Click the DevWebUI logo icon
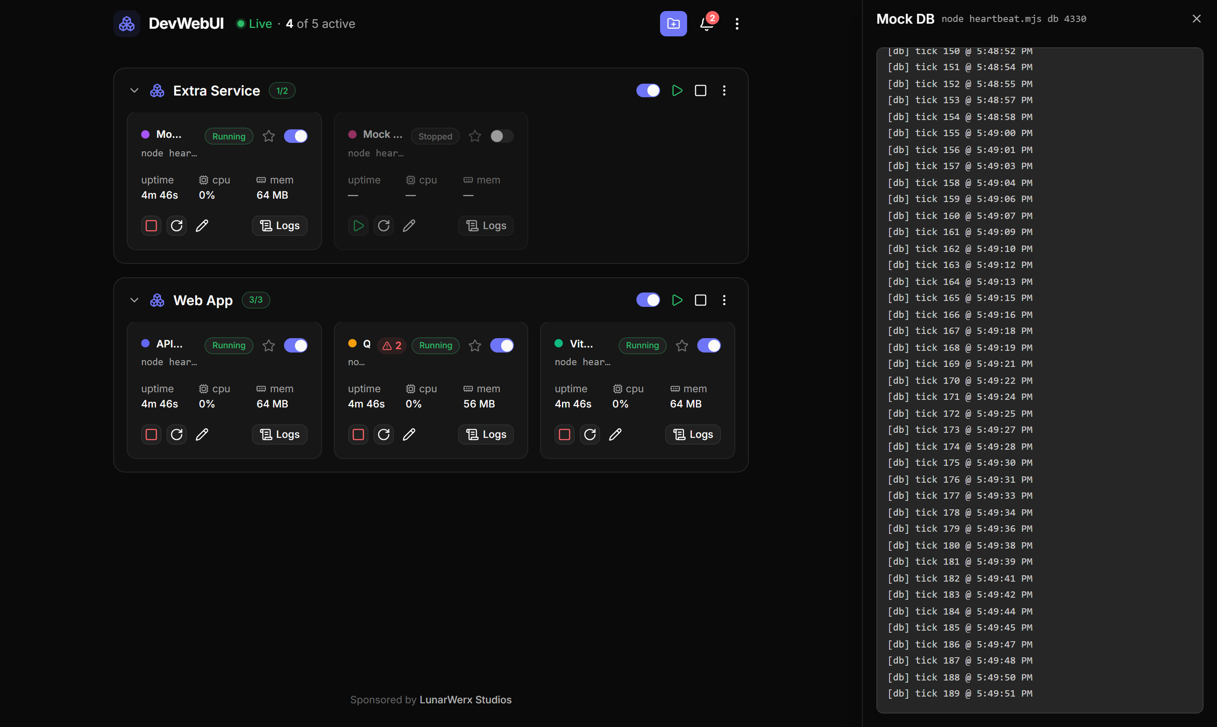Image resolution: width=1217 pixels, height=727 pixels. 126,24
